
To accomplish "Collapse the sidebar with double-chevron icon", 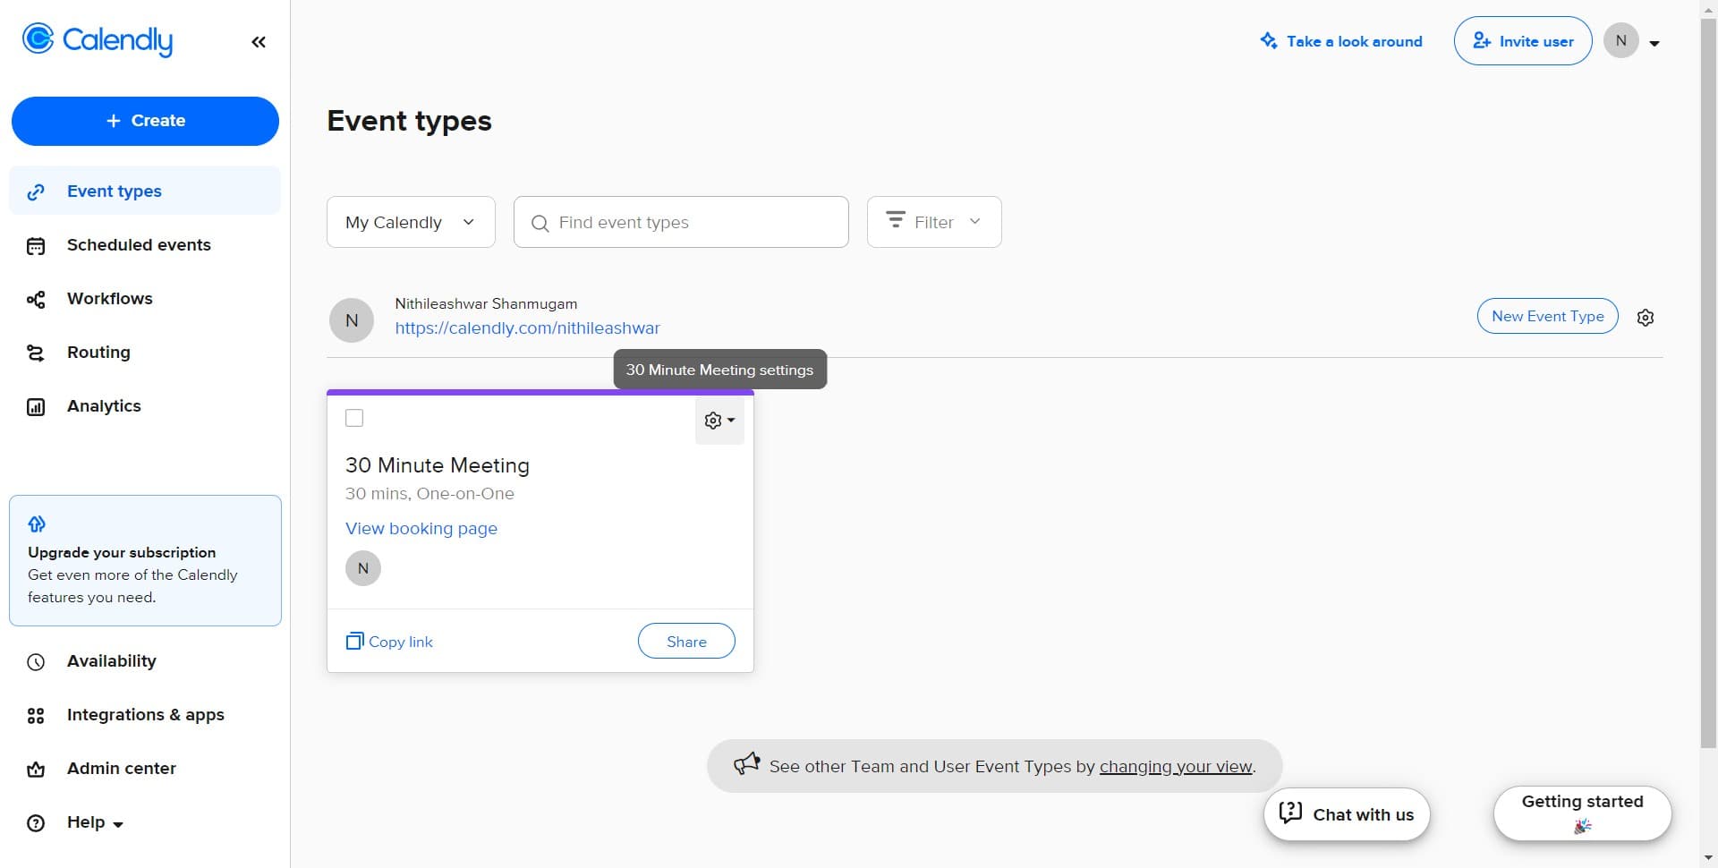I will (x=259, y=42).
